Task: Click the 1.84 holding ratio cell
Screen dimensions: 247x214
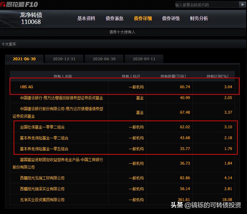Action: 228,163
